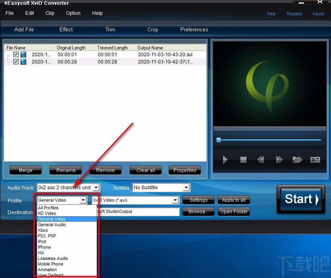Select iPhone in the Profile list
The width and height of the screenshot is (331, 278).
coord(44,247)
